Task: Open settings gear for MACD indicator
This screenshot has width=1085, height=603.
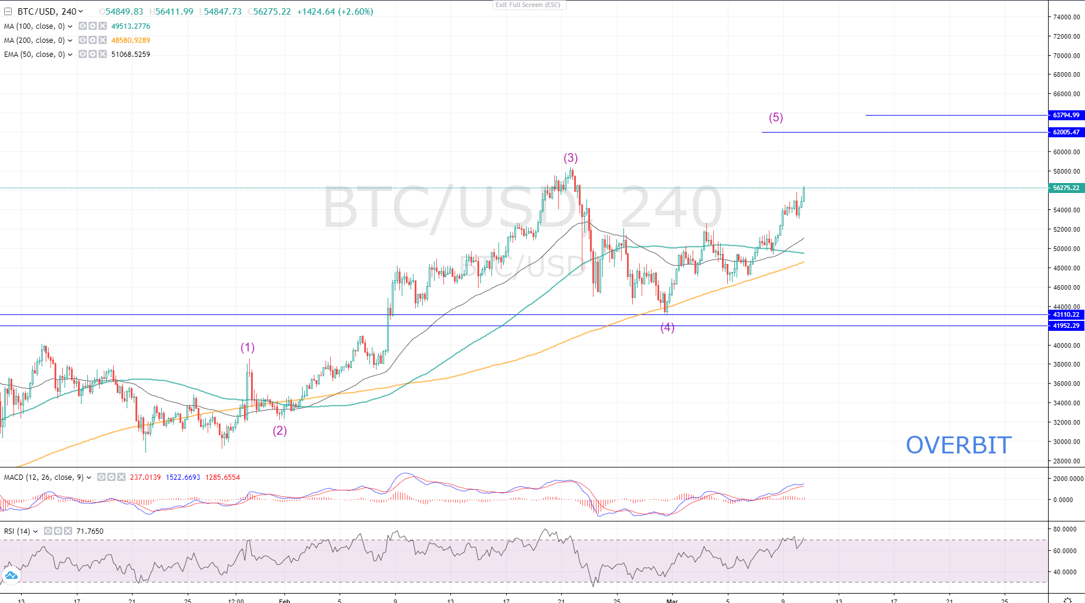Action: coord(111,477)
